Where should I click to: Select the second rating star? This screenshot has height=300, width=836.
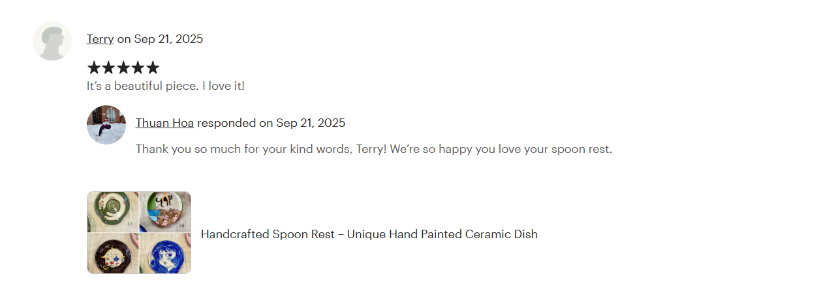(x=108, y=68)
